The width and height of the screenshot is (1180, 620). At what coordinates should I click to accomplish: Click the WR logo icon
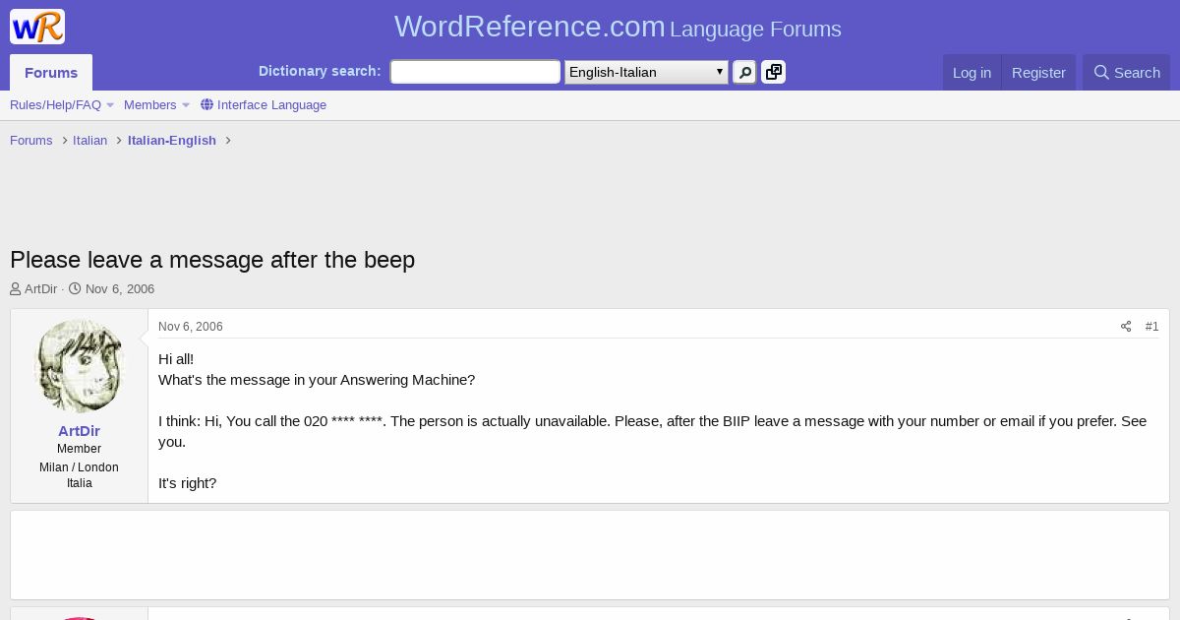click(37, 27)
